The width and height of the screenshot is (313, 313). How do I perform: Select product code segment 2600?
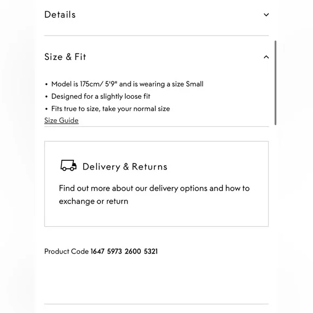coord(133,251)
